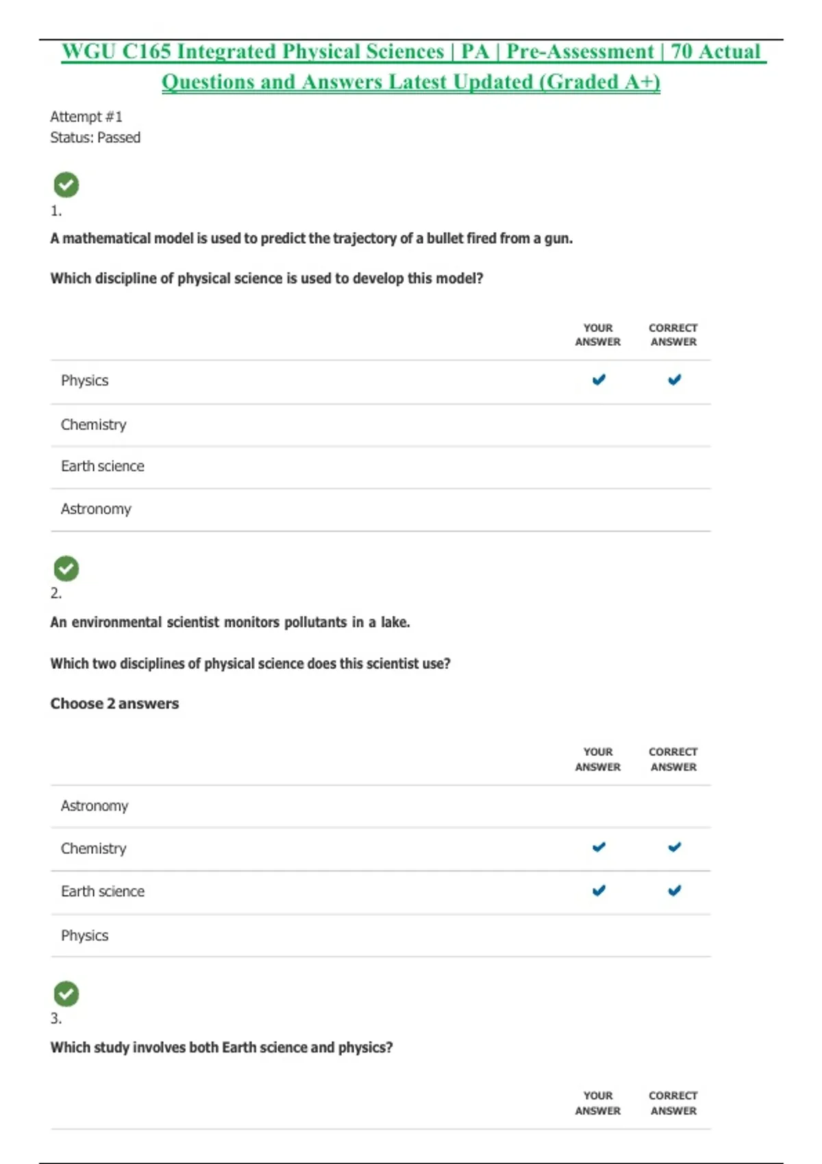Click the 'Choose 2 answers' instruction text
Image resolution: width=822 pixels, height=1164 pixels.
pyautogui.click(x=114, y=703)
